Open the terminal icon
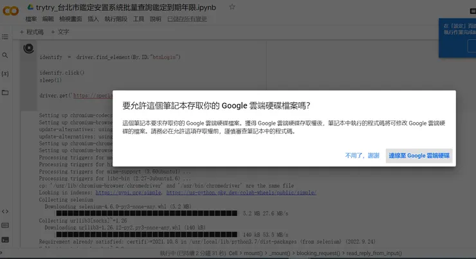The height and width of the screenshot is (259, 476). [5, 240]
